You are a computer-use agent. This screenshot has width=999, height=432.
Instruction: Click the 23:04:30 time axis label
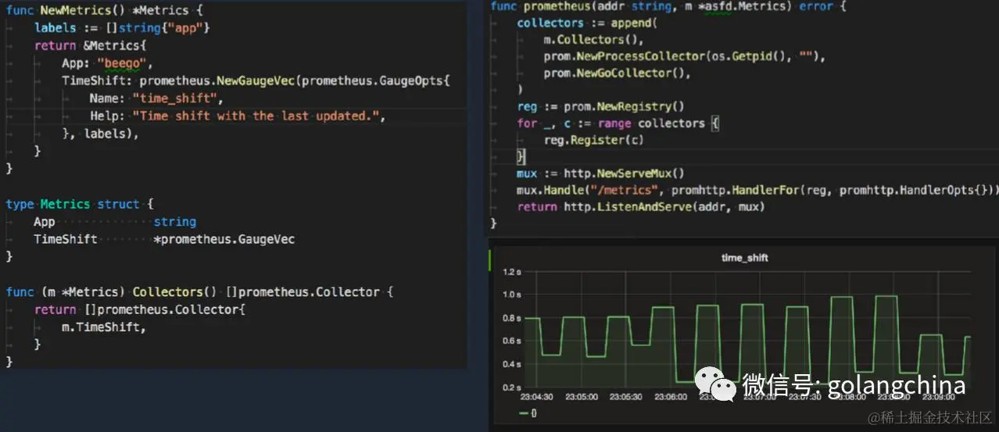click(537, 397)
